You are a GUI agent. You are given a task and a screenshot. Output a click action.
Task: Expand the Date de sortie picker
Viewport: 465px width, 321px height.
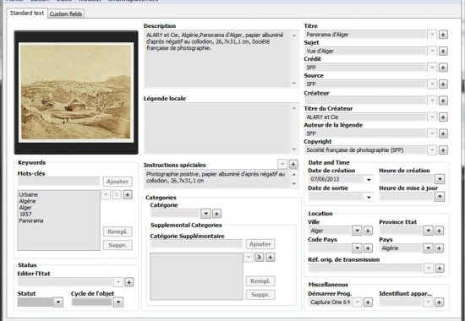coord(369,197)
